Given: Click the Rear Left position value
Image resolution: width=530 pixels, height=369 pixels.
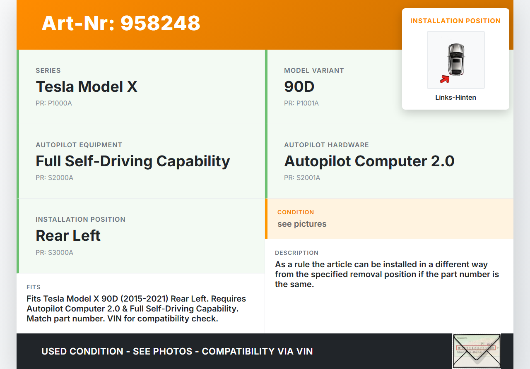Looking at the screenshot, I should (68, 236).
